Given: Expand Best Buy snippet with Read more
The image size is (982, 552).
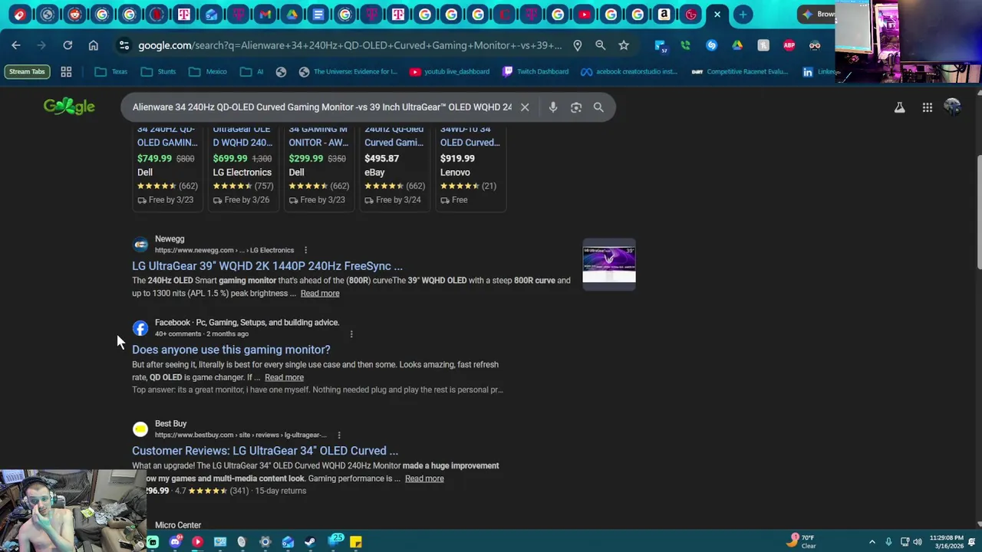Looking at the screenshot, I should click(424, 478).
